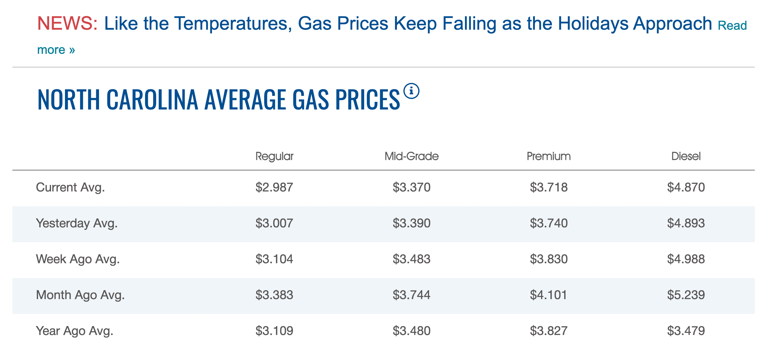Click the info icon beside the heading
The image size is (774, 352).
coord(411,91)
